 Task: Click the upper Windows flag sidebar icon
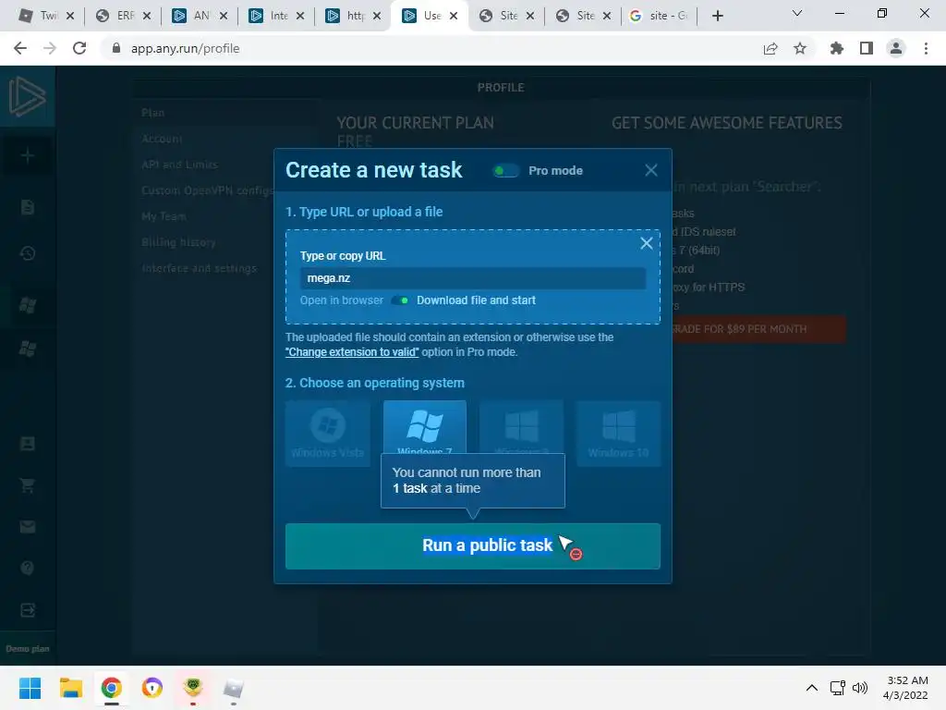pos(27,305)
